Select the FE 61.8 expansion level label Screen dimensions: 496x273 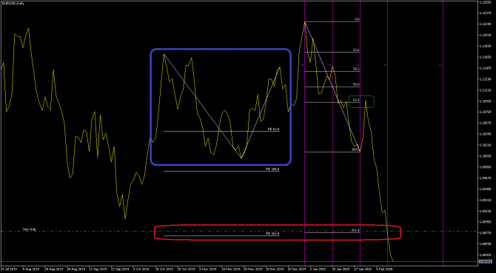274,129
